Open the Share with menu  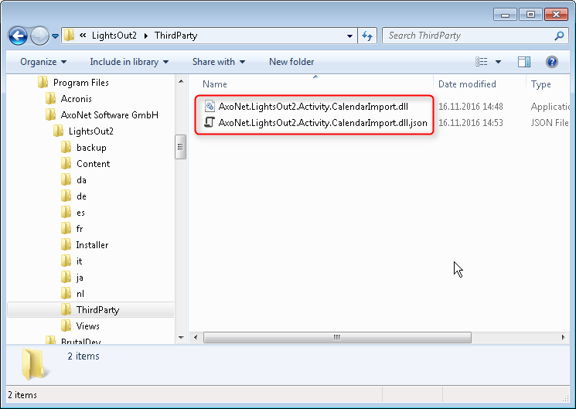coord(219,62)
